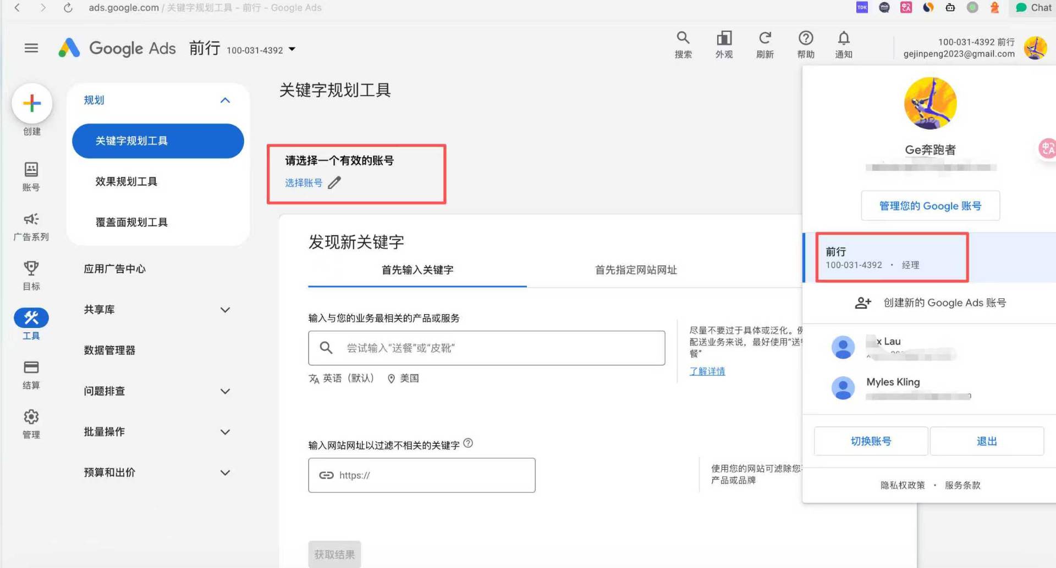This screenshot has width=1056, height=568.
Task: Expand the 预算和出价 section
Action: click(x=225, y=472)
